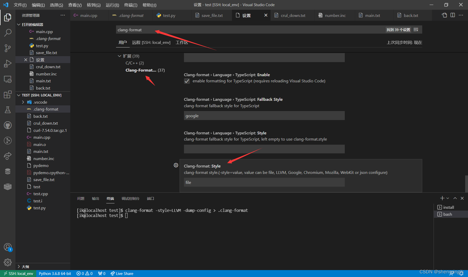Switch to Ports panel tab
The image size is (468, 277).
[151, 199]
